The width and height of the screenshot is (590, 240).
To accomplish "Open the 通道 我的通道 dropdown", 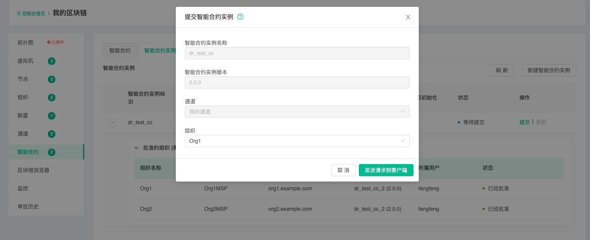I will [x=297, y=112].
